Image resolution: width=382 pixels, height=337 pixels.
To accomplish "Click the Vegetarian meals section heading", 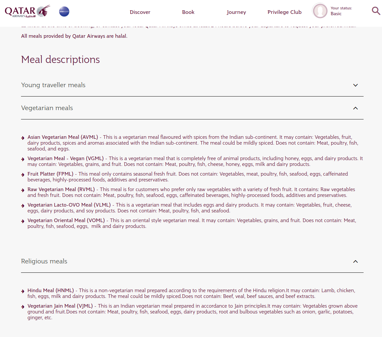I will tap(47, 108).
